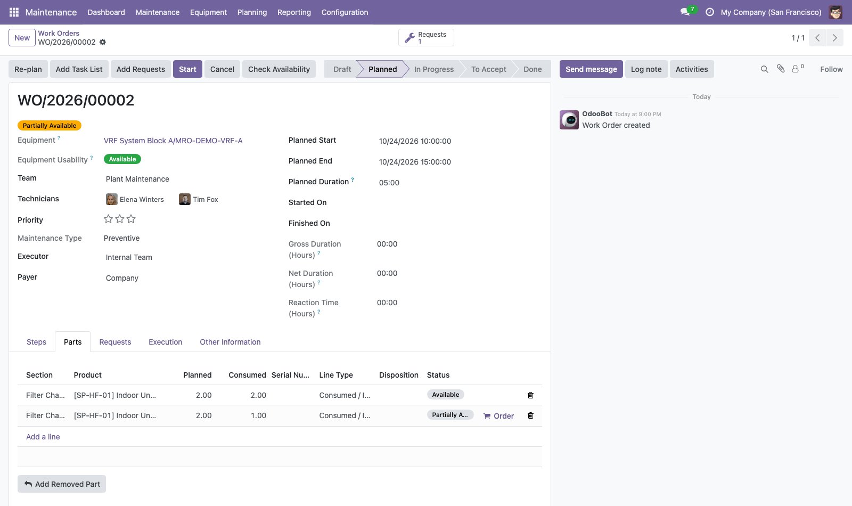This screenshot has height=506, width=852.
Task: Open the Reporting menu
Action: tap(294, 12)
